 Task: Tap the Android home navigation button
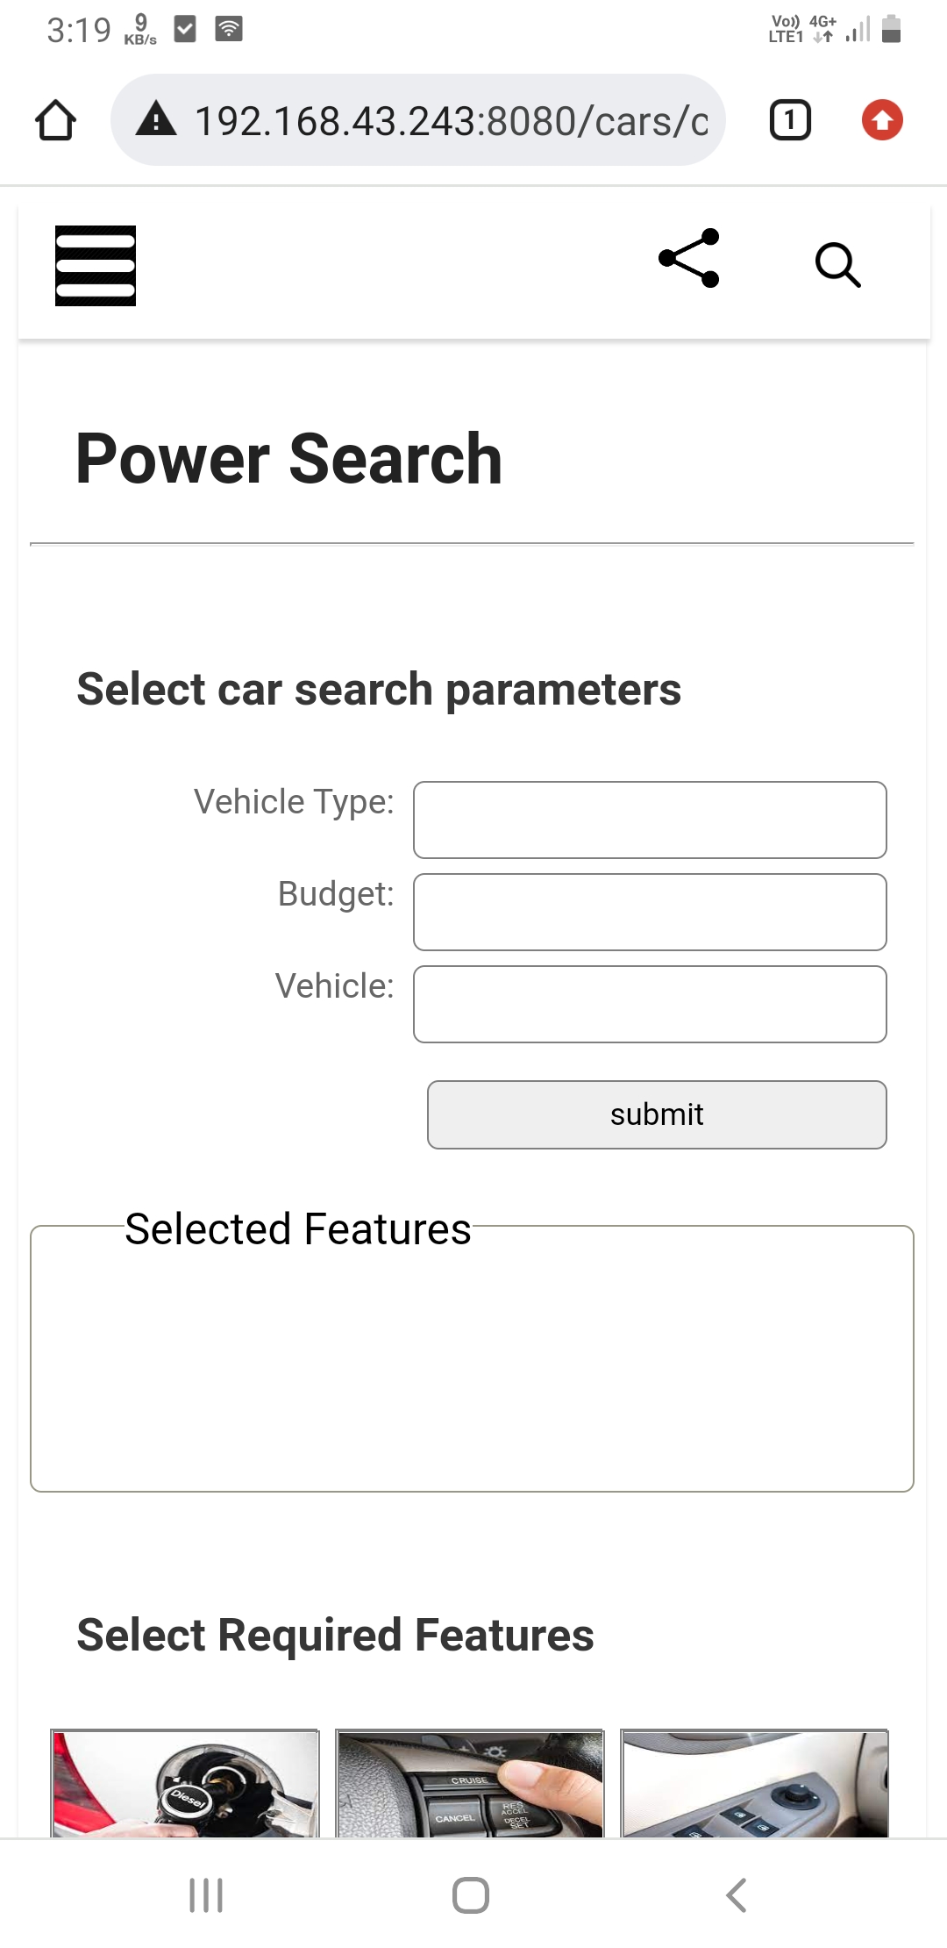(x=471, y=1895)
